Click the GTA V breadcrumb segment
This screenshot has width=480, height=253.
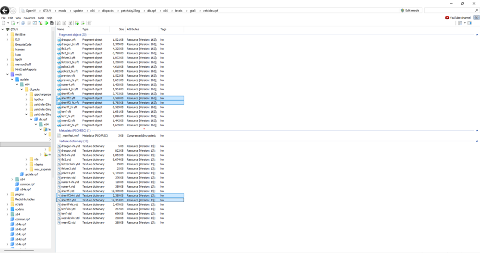point(47,11)
